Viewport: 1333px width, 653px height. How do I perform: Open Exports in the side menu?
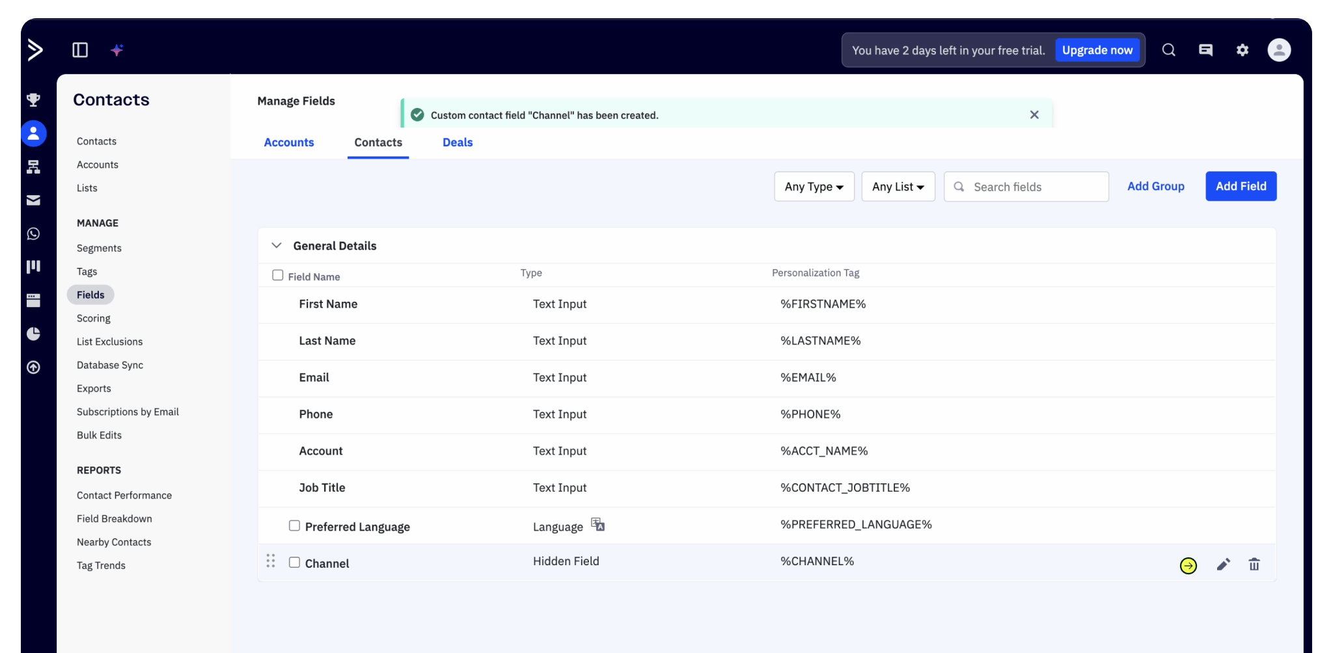pos(94,388)
